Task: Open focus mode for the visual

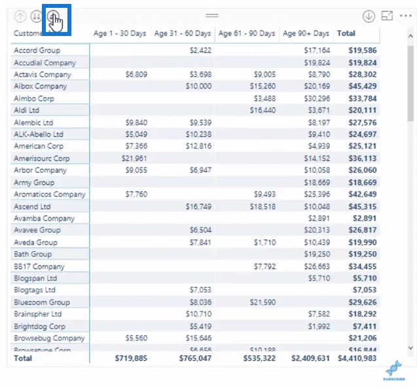Action: 388,16
